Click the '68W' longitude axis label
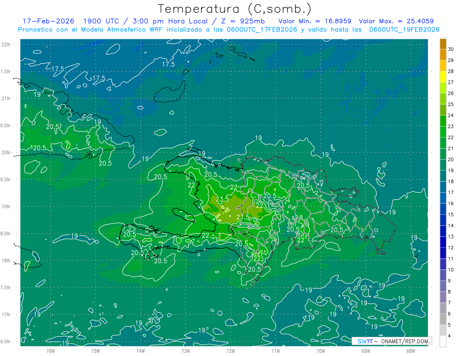 coord(411,351)
